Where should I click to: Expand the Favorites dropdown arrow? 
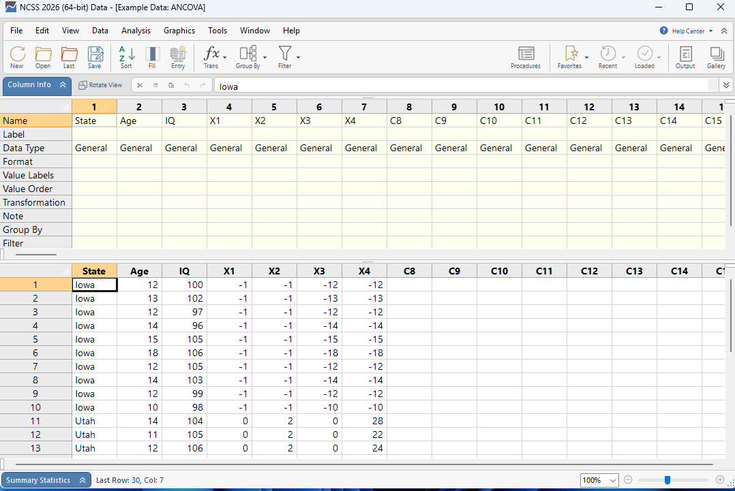coord(586,57)
